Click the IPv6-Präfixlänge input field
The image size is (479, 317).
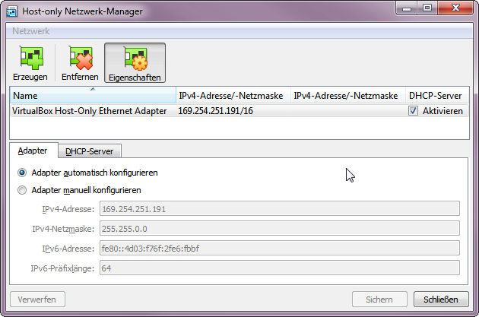[280, 268]
